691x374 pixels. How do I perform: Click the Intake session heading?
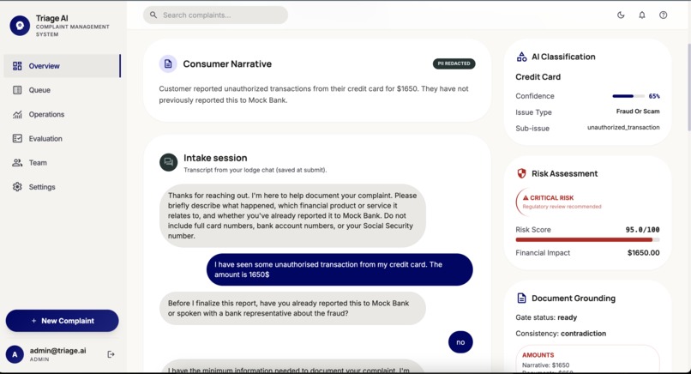click(215, 158)
